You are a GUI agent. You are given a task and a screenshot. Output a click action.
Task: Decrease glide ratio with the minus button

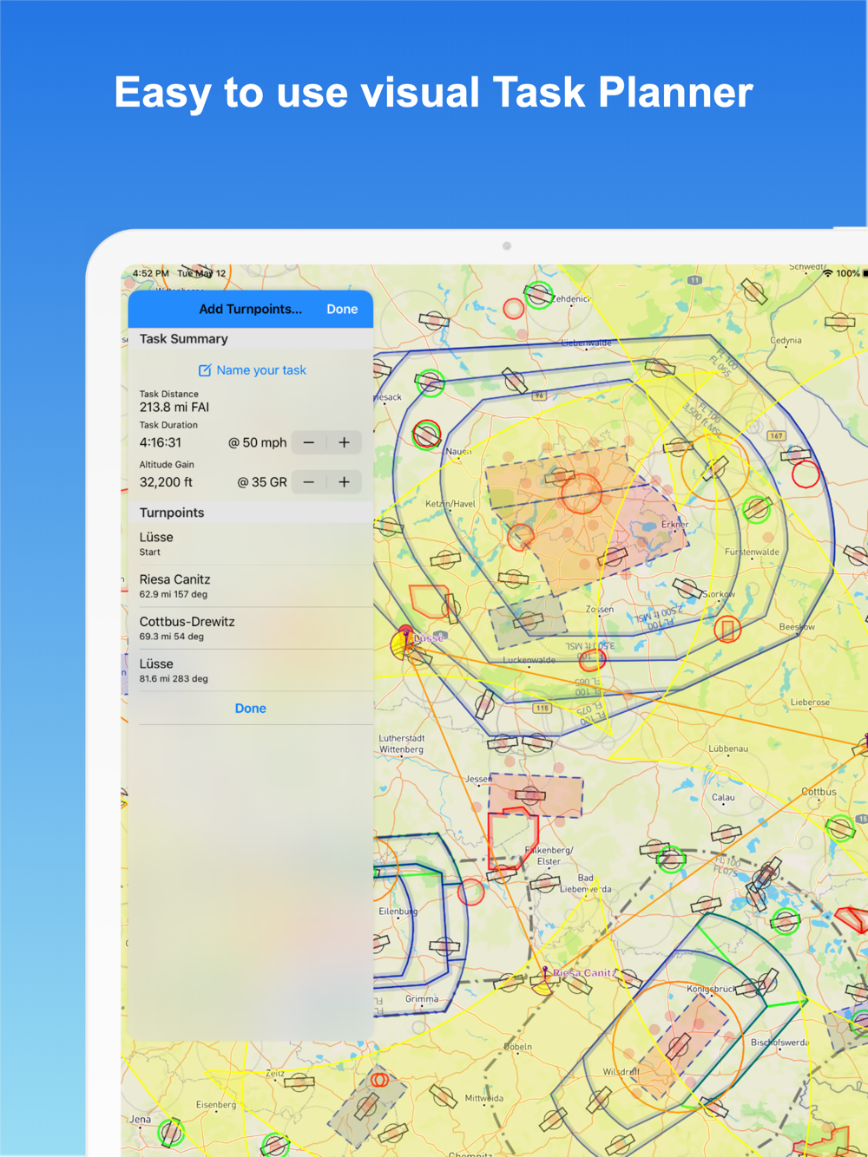[308, 482]
